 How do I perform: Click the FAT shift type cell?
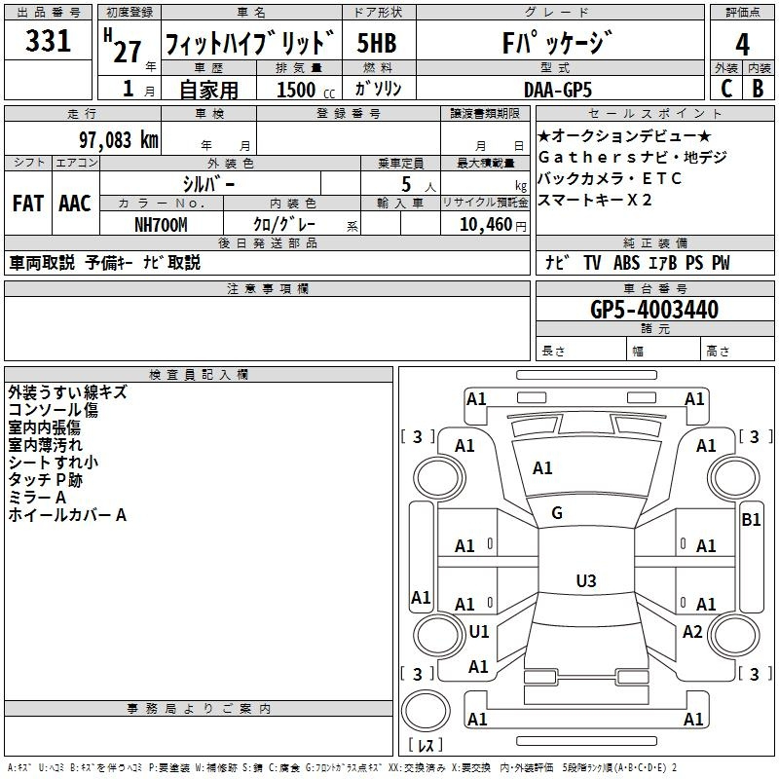click(27, 203)
